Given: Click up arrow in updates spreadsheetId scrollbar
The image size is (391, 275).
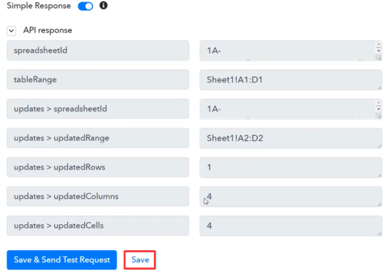Looking at the screenshot, I should (379, 103).
